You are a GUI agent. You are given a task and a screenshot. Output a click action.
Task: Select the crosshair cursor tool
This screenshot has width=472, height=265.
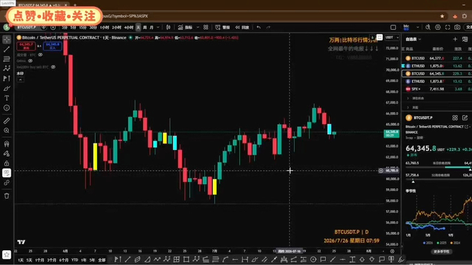(7, 39)
